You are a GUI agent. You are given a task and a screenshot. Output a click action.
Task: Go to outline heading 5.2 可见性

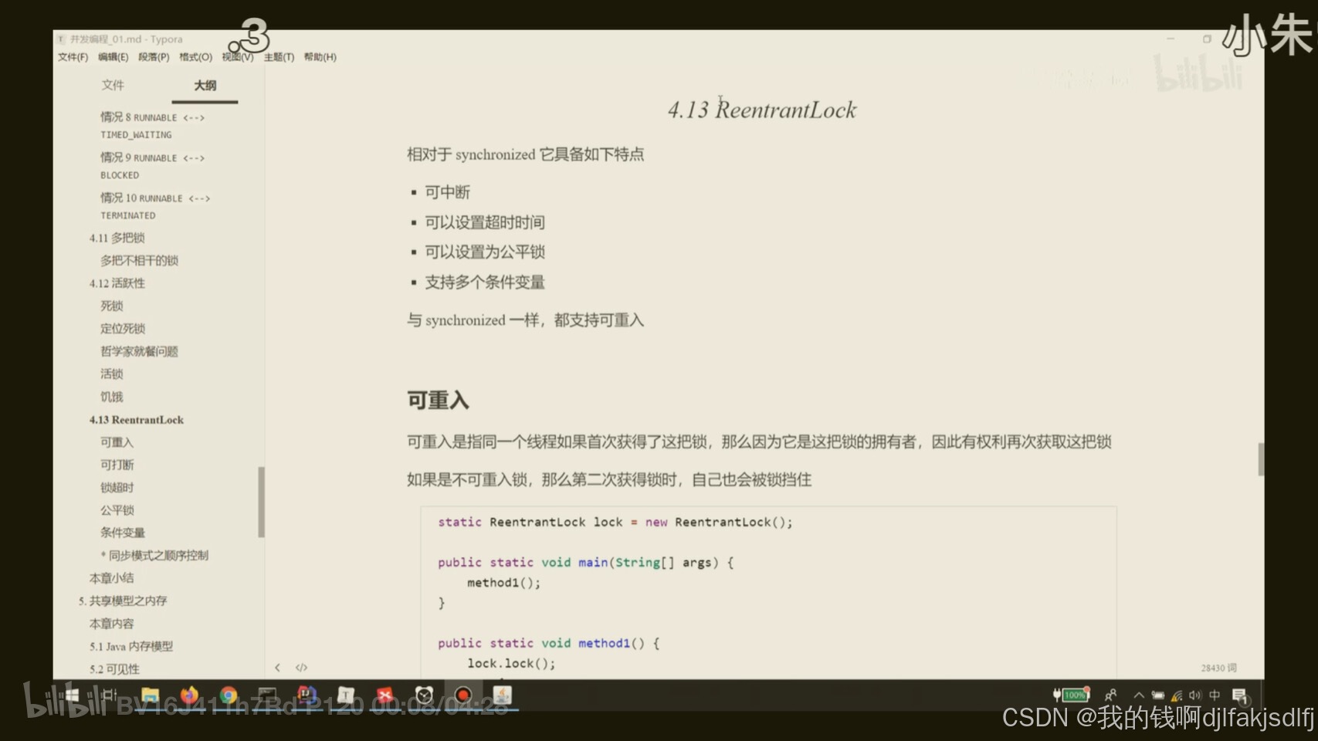(114, 669)
